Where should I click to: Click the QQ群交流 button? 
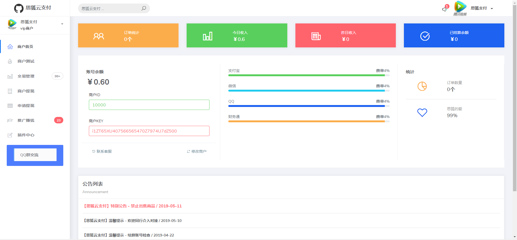coord(35,155)
